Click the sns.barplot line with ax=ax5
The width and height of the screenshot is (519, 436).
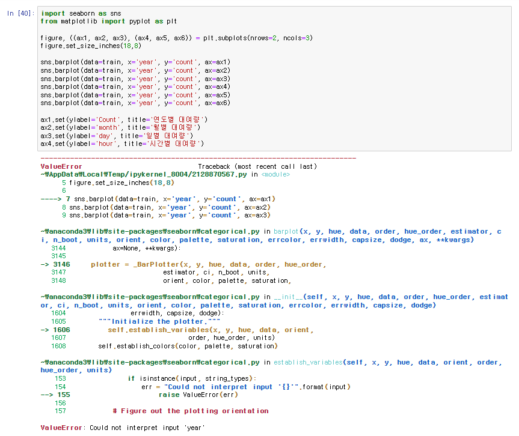click(135, 95)
